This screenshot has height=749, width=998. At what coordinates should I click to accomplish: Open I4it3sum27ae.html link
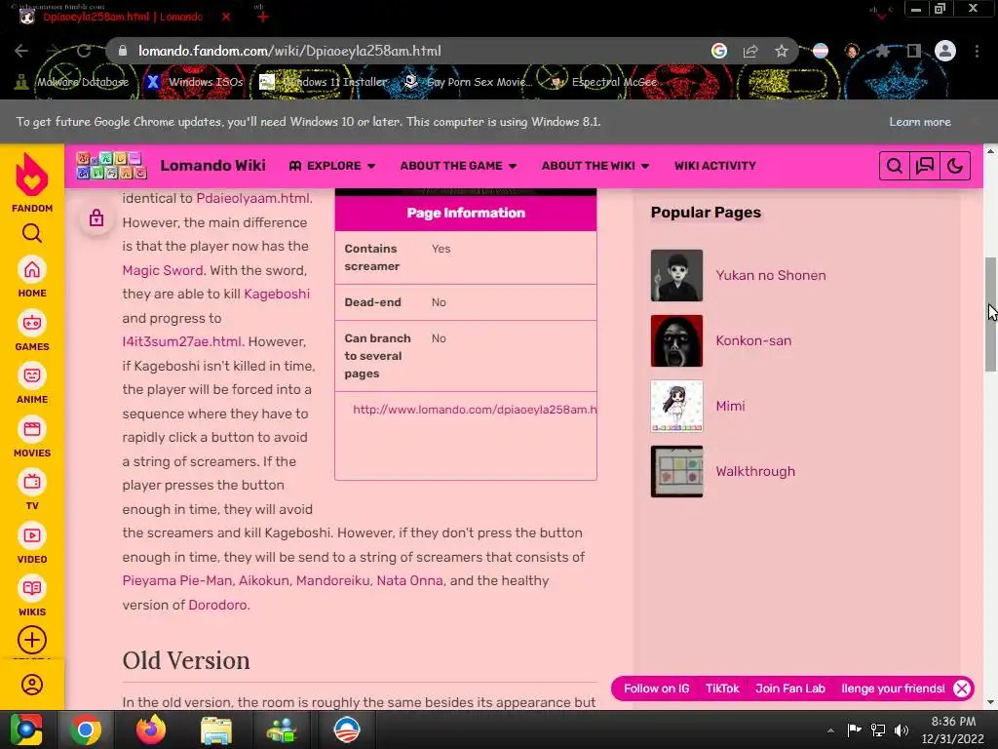[x=181, y=341]
